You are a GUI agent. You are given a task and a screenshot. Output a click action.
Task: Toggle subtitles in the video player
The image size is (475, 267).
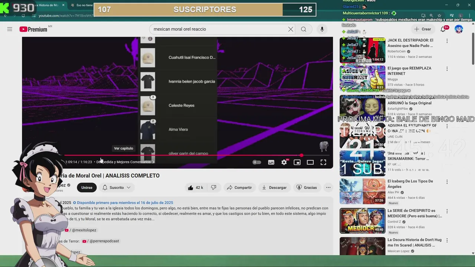(x=271, y=162)
